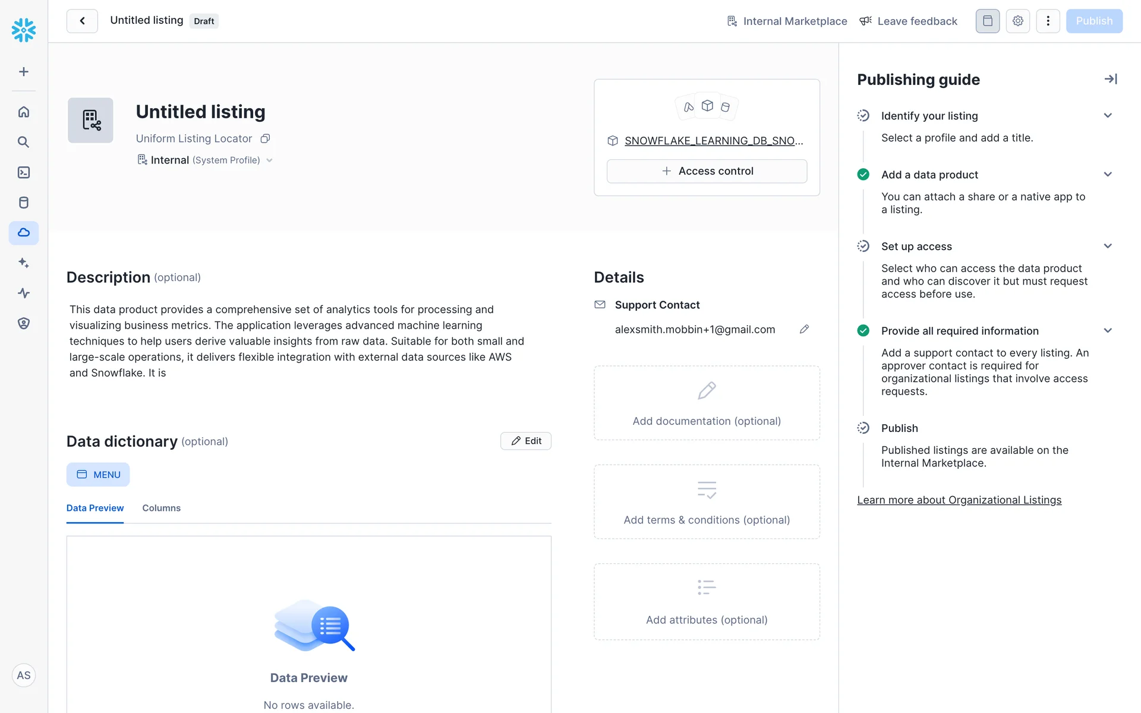Viewport: 1141px width, 713px height.
Task: Toggle the publishing guide panel button
Action: tap(987, 21)
